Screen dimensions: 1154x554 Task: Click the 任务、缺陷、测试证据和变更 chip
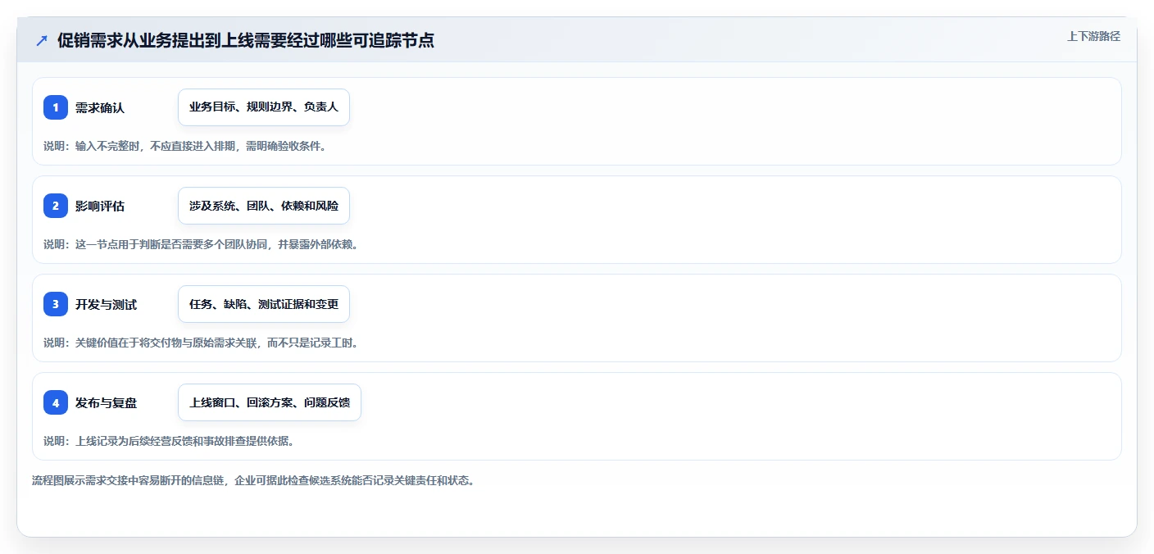[264, 304]
